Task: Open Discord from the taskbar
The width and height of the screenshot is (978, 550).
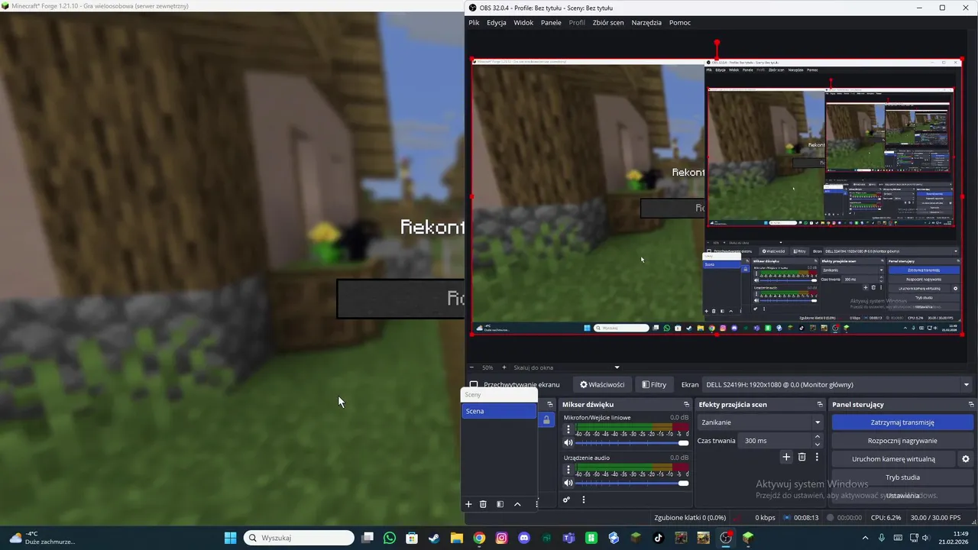Action: (x=524, y=538)
